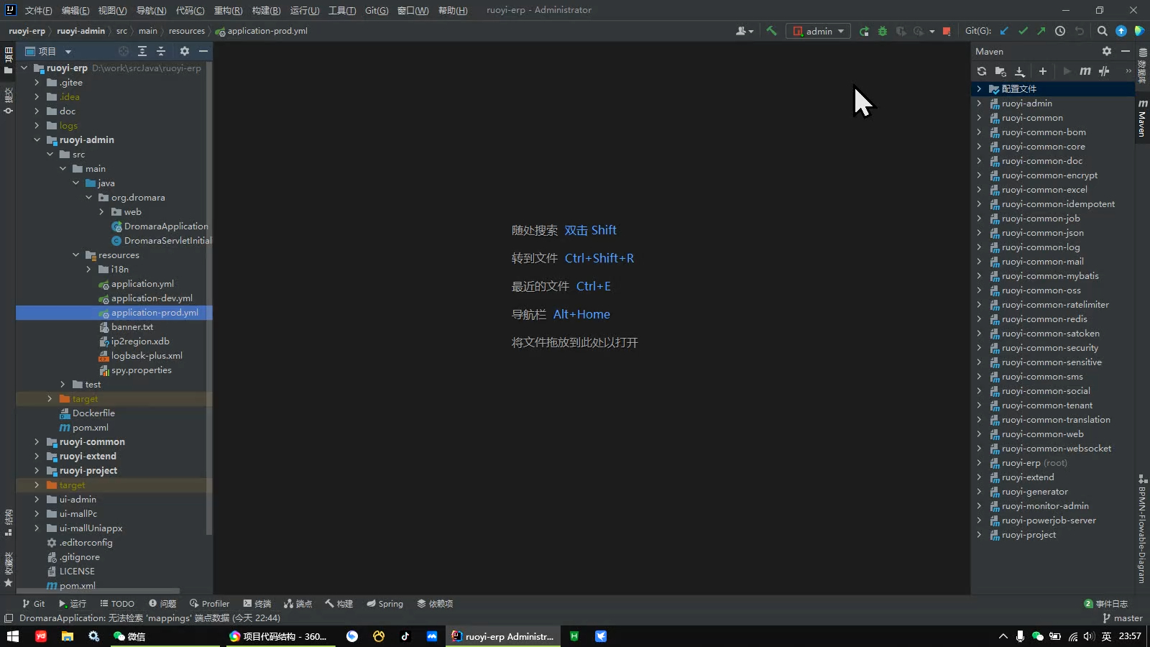Open the 文件(F) menu
This screenshot has width=1150, height=647.
pos(38,10)
